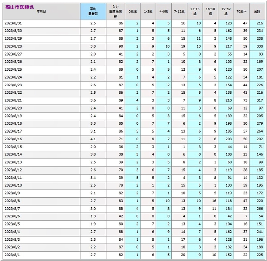This screenshot has height=261, width=267.
Task: Select the 0歳児 column header
Action: (132, 11)
